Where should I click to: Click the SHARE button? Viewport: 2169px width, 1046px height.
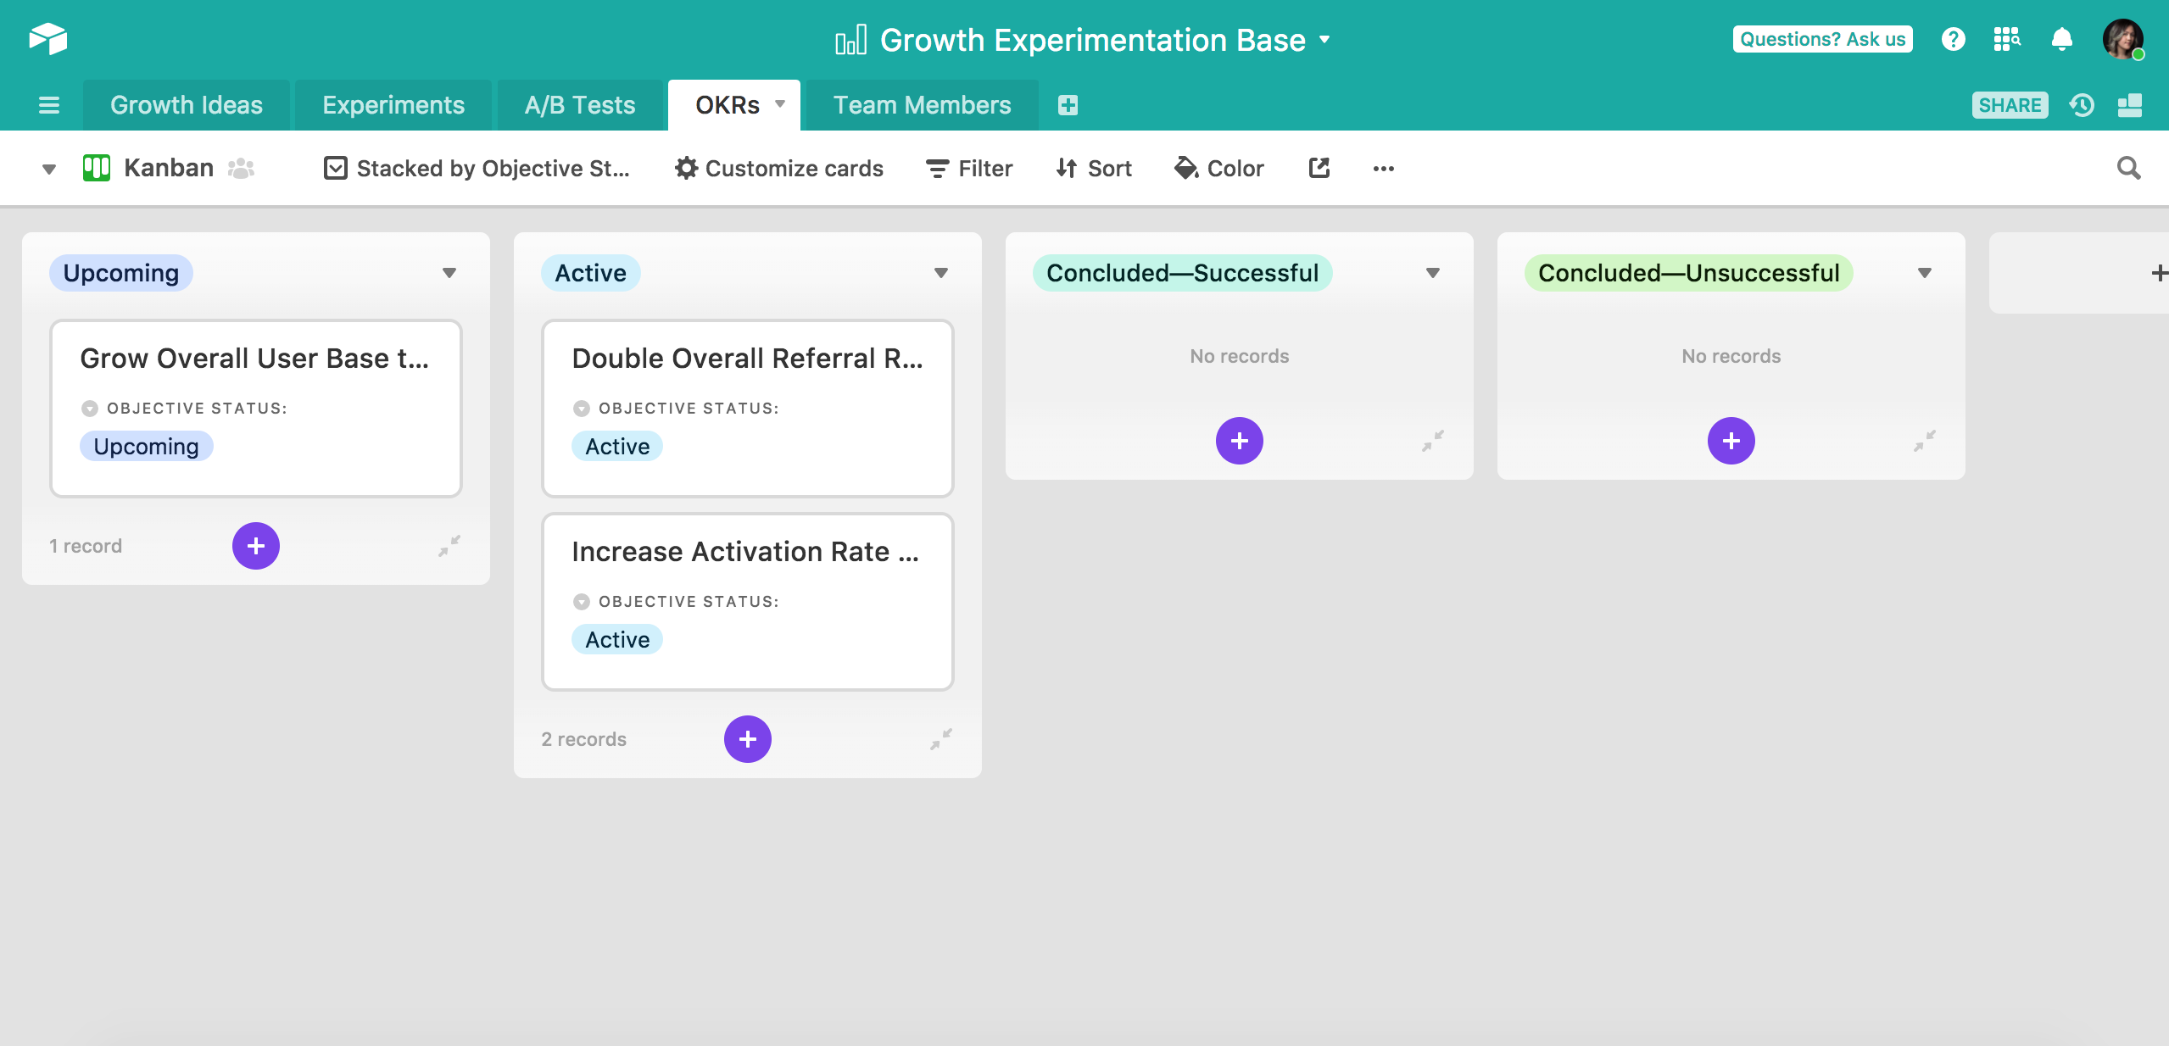point(2009,105)
